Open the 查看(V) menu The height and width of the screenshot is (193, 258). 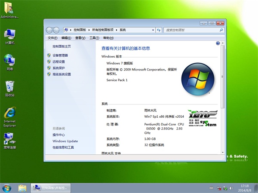[x=80, y=38]
